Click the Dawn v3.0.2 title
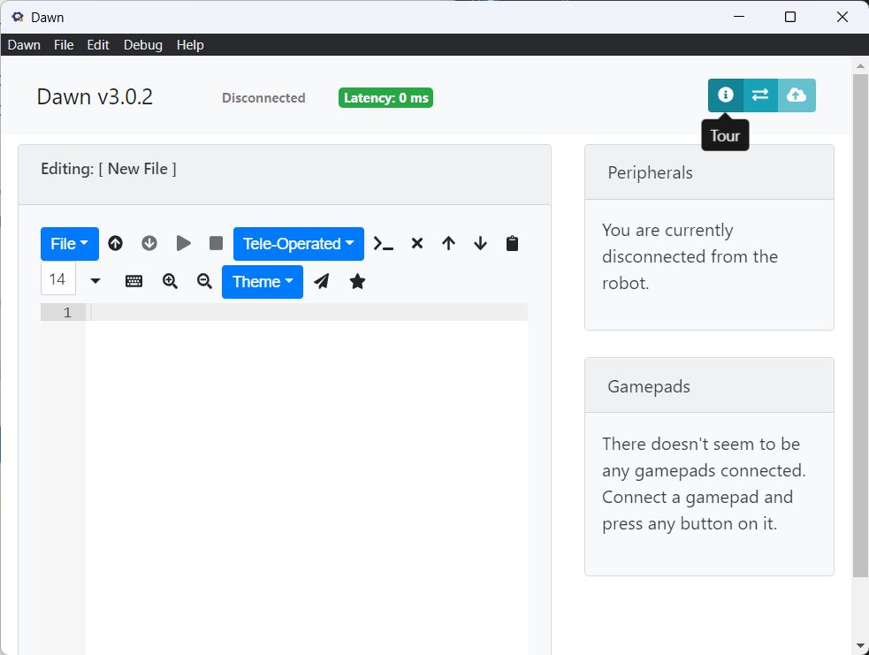 pos(95,97)
